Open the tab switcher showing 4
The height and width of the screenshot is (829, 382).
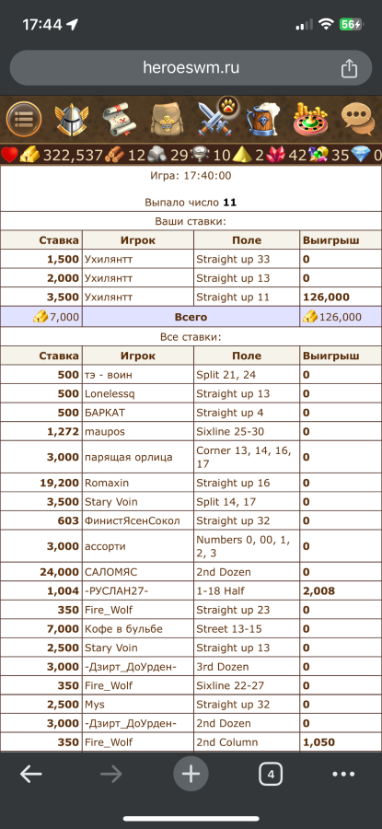pos(271,775)
